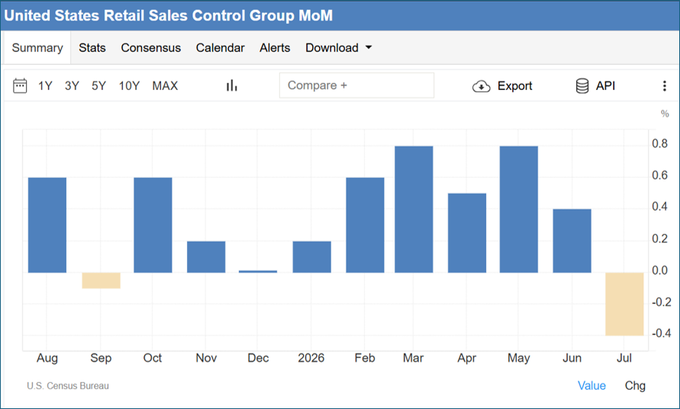Viewport: 680px width, 409px height.
Task: Click the Aug bar in chart
Action: (47, 225)
